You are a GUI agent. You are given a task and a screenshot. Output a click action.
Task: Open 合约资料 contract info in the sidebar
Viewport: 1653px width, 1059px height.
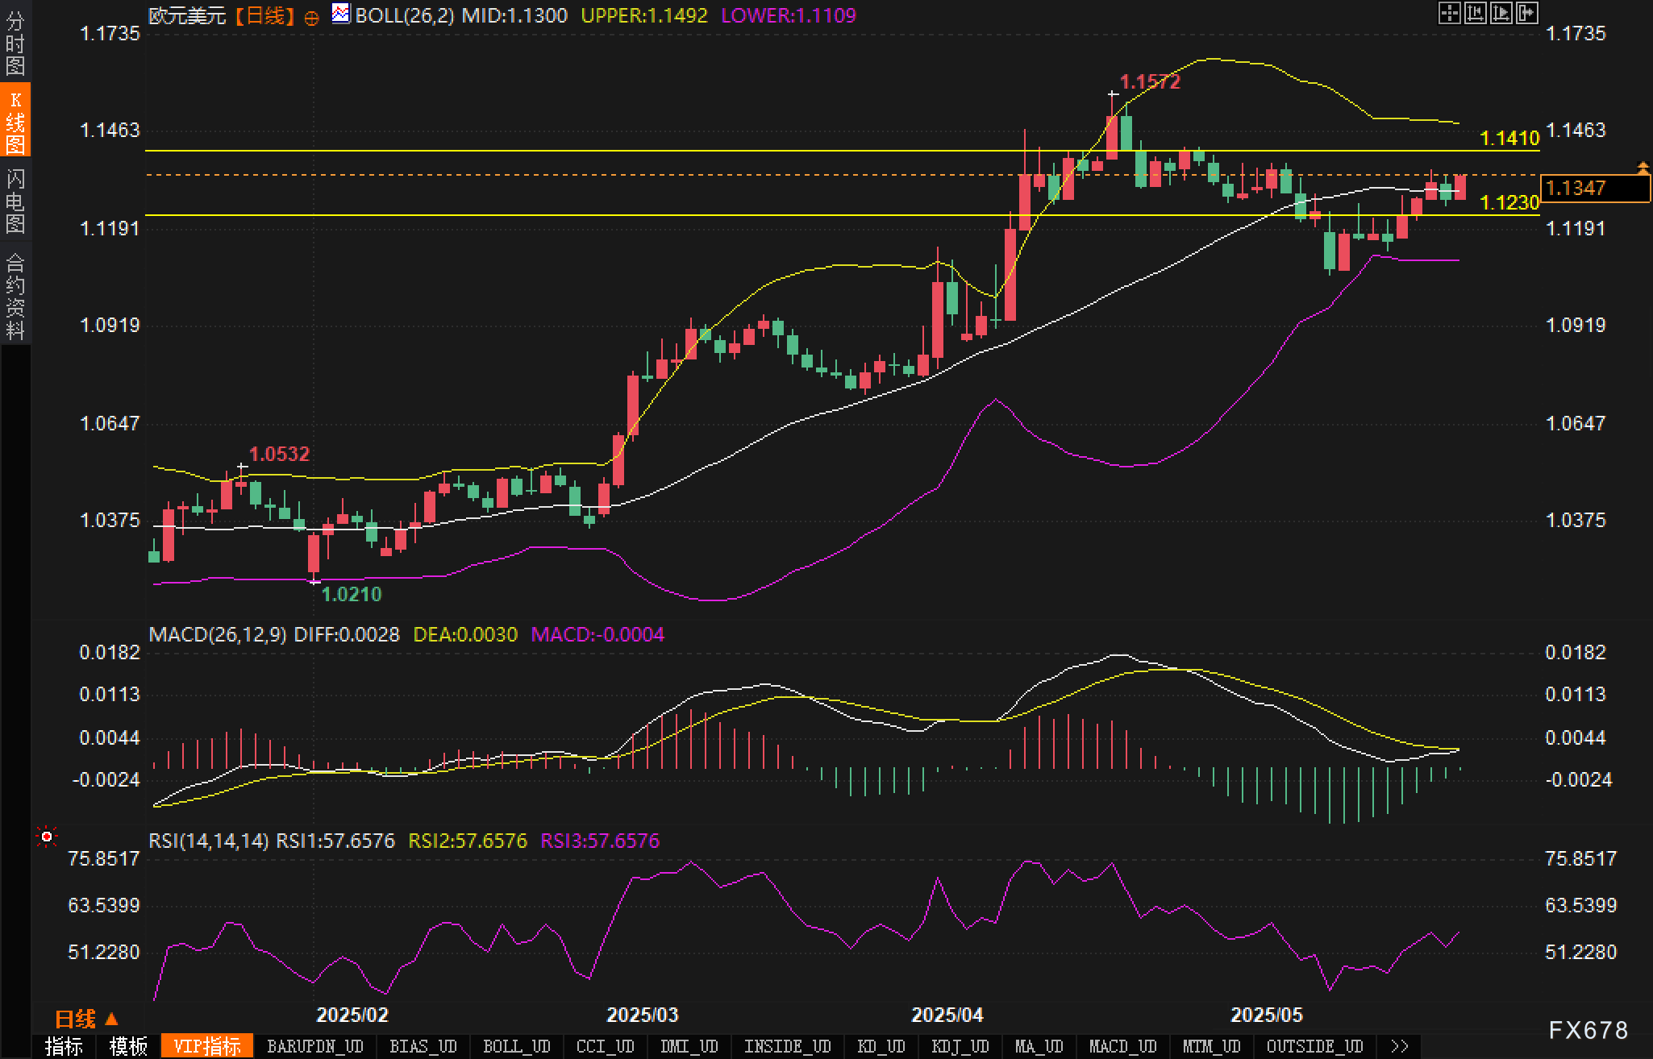pos(15,297)
